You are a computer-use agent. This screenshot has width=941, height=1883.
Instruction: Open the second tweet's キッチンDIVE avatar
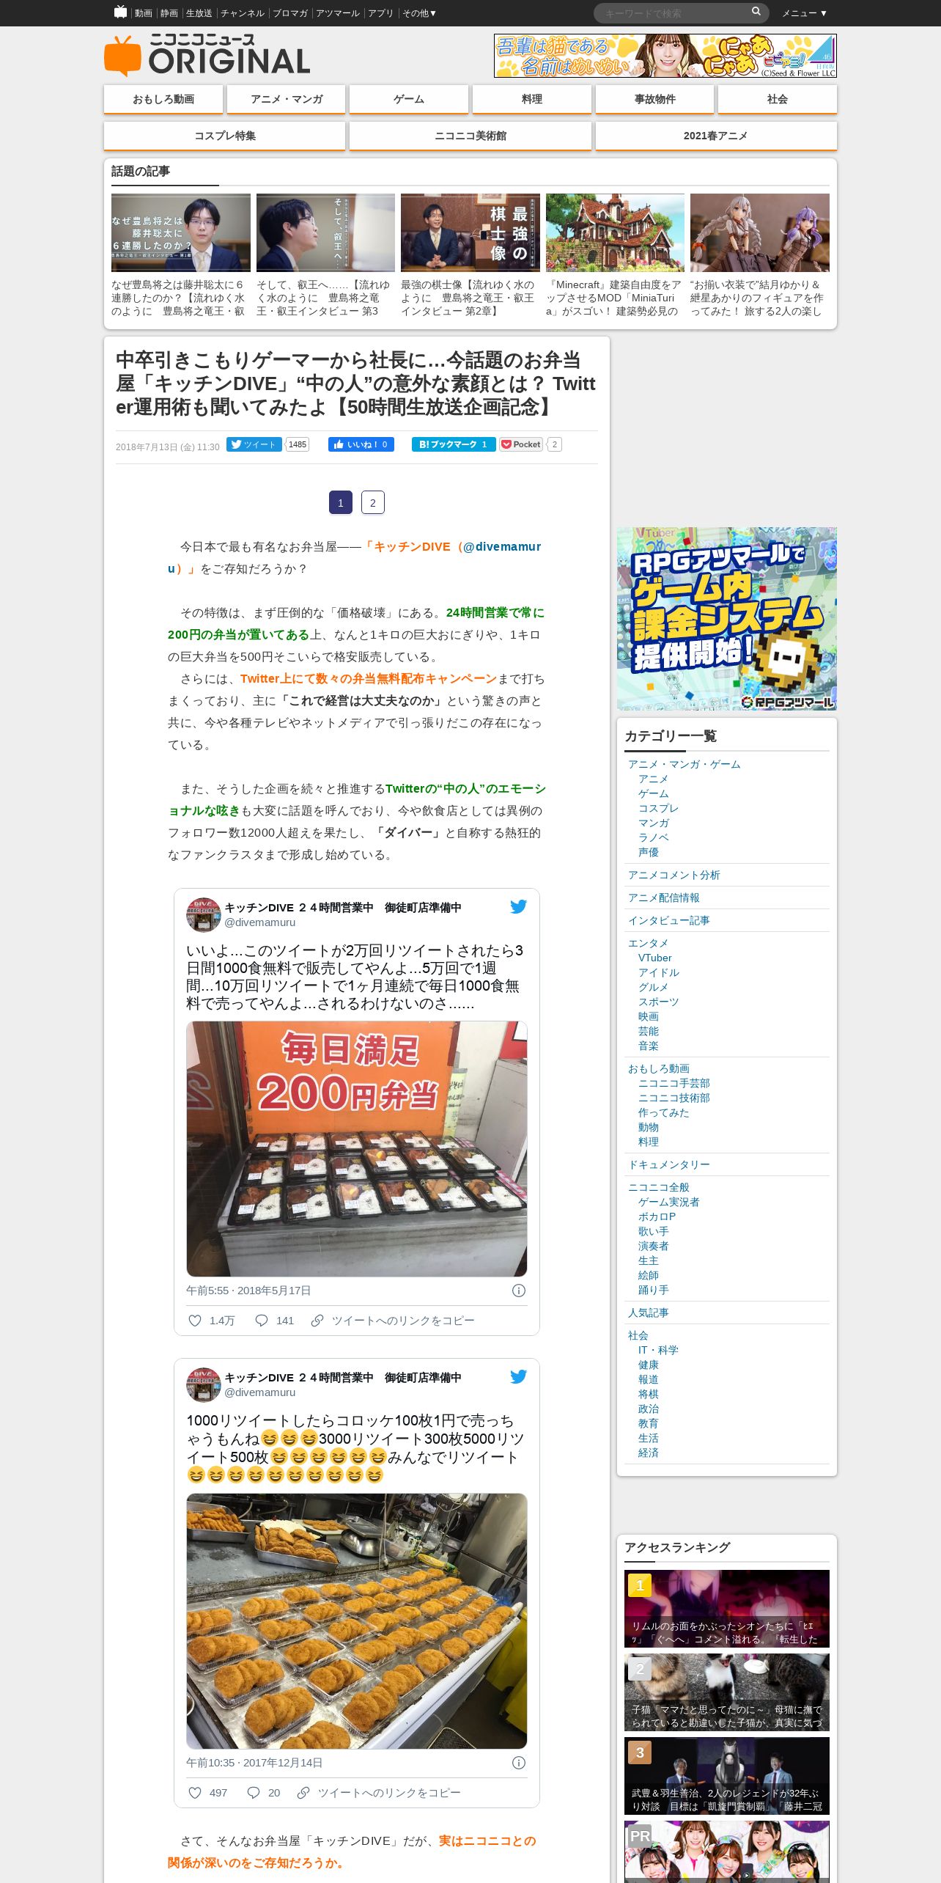pyautogui.click(x=203, y=1384)
